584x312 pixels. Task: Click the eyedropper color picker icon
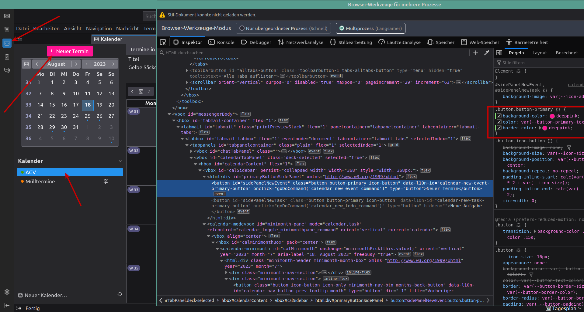pos(487,53)
